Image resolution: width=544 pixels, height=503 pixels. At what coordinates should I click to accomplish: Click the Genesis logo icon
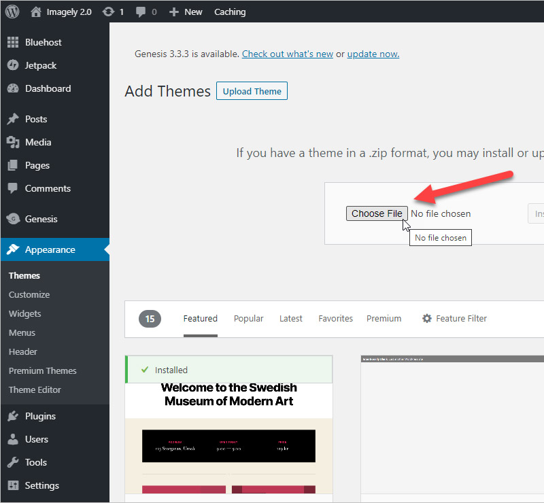[13, 219]
